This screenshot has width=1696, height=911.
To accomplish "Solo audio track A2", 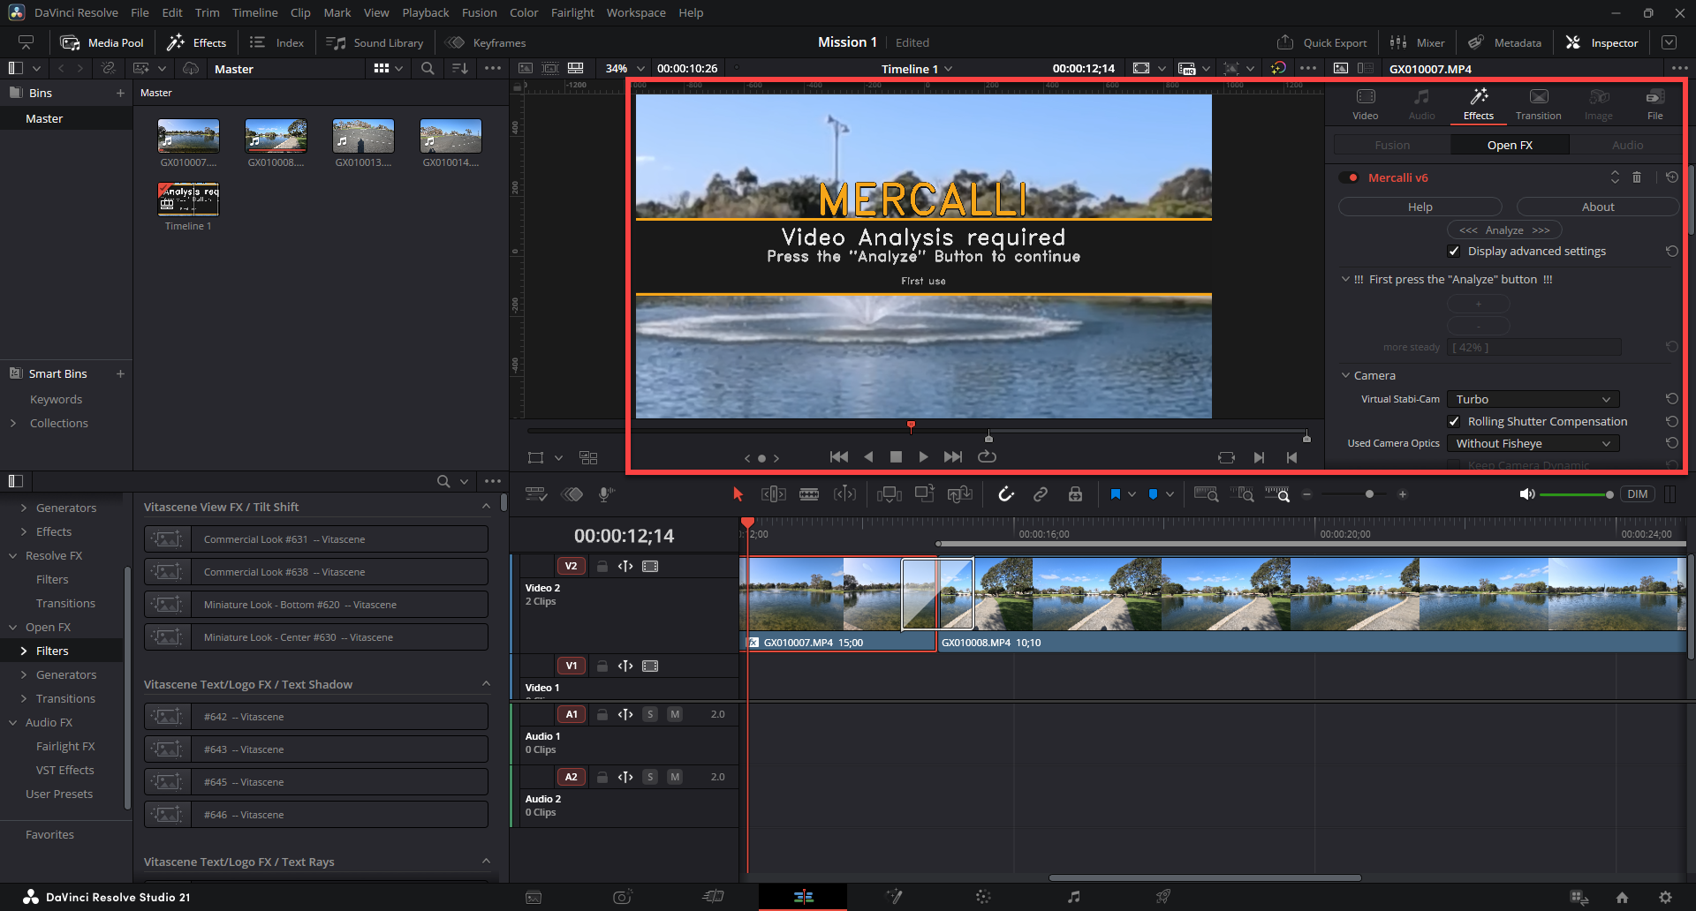I will (x=650, y=777).
